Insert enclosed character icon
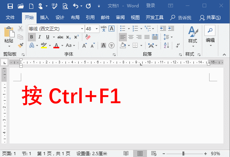 tap(112, 45)
